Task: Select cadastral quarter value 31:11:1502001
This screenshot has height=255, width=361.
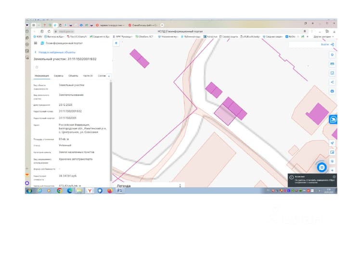Action: pos(67,118)
